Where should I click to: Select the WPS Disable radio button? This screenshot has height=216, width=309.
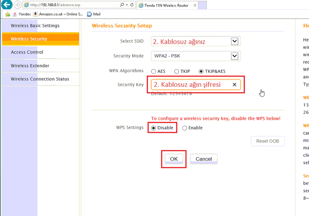153,128
